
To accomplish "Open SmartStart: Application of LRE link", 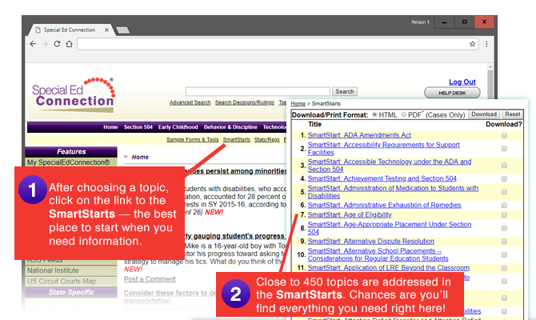I will pyautogui.click(x=389, y=268).
